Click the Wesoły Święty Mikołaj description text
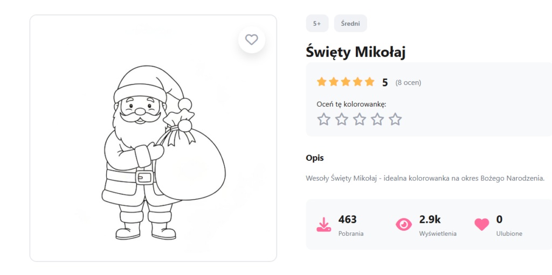Viewport: 552px width, 275px height. [x=425, y=178]
